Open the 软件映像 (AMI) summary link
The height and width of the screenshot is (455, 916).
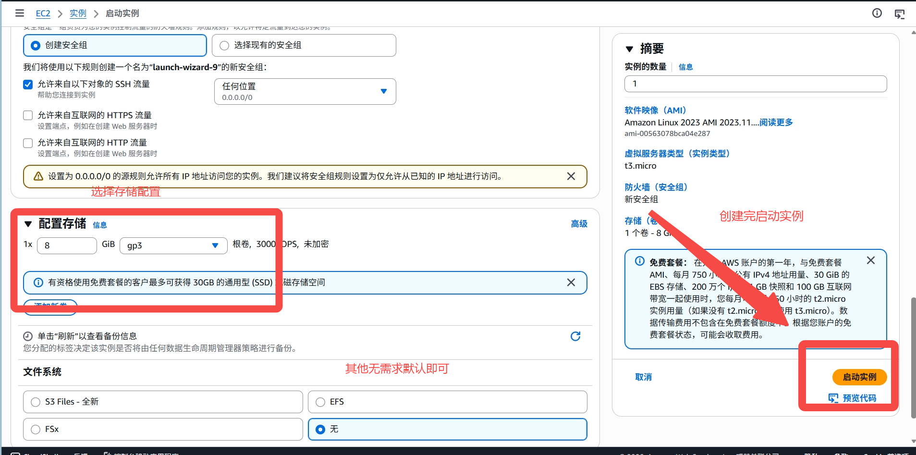coord(655,111)
